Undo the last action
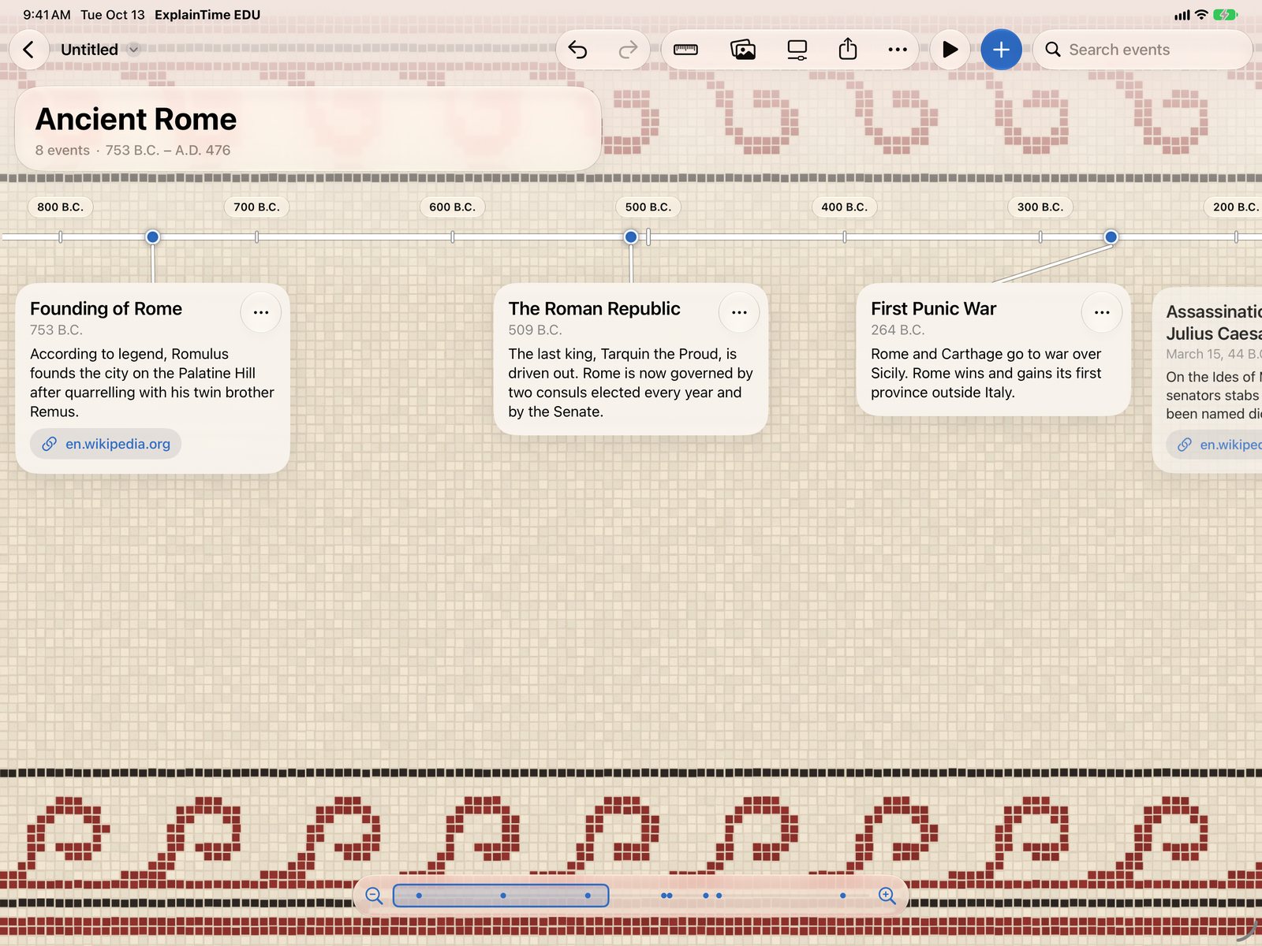 (x=578, y=50)
